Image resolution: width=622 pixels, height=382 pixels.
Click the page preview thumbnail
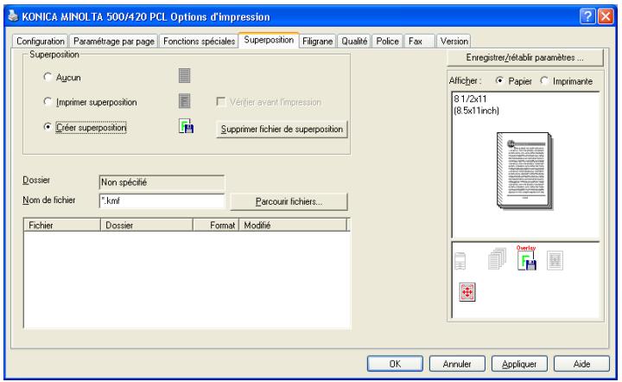click(x=525, y=170)
